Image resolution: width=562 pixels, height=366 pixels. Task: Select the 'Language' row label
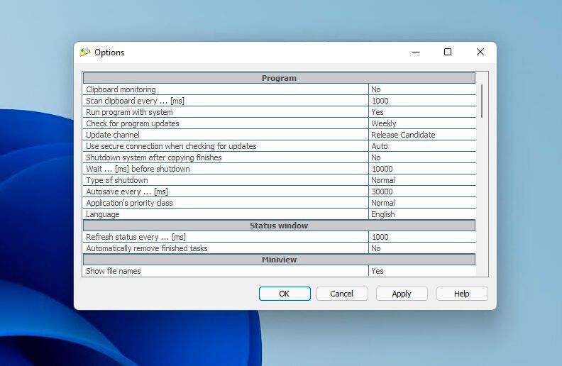pos(103,214)
